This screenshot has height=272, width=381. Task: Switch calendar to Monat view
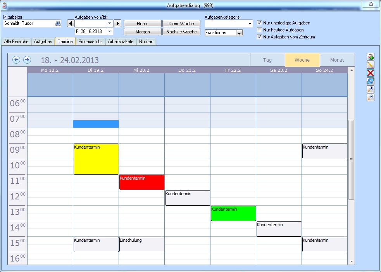tap(336, 59)
